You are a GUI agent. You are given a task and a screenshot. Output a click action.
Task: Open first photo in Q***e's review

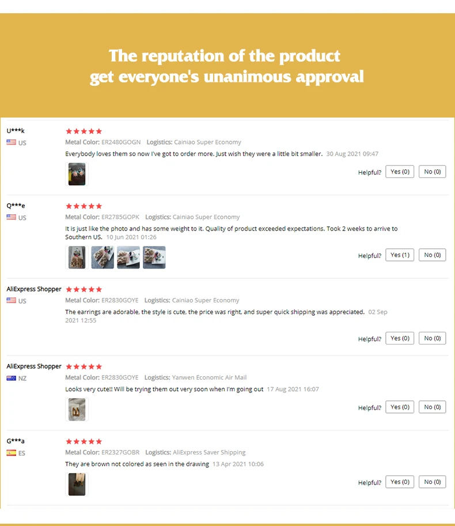click(77, 258)
